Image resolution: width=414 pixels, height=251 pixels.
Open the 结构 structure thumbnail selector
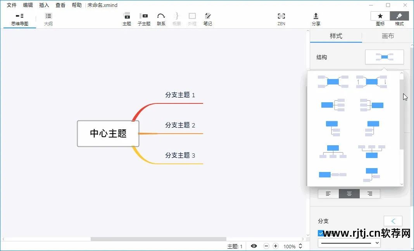point(384,57)
